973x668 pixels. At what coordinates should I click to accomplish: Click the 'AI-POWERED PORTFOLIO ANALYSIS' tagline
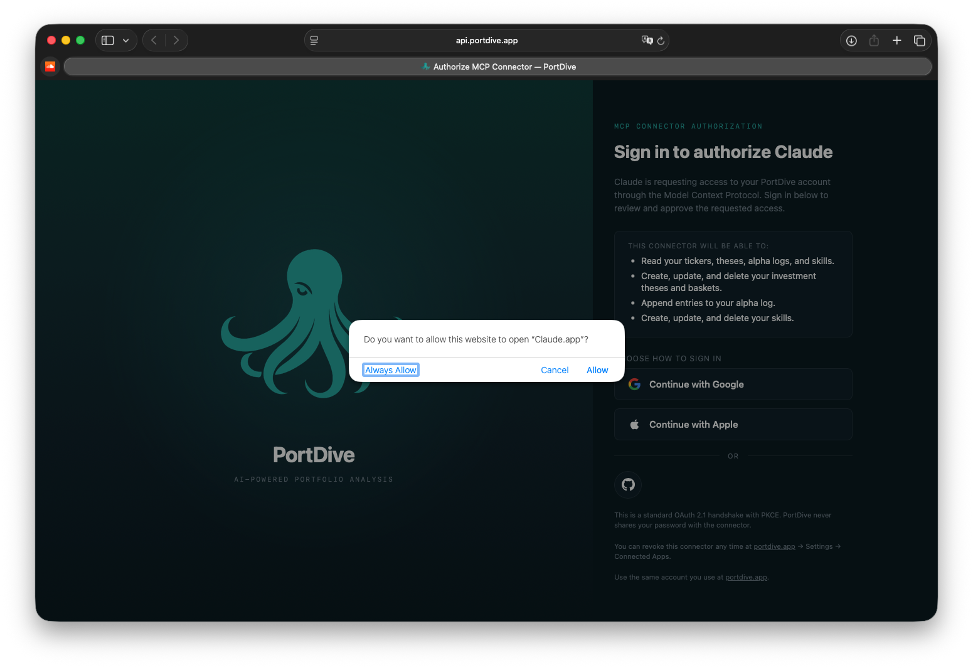coord(314,479)
